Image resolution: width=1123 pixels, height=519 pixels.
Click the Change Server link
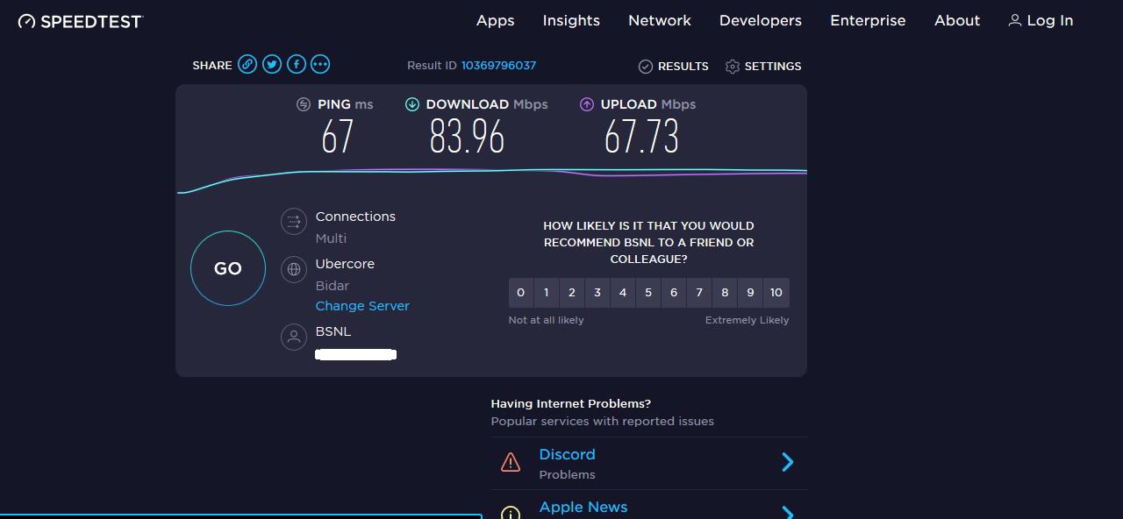coord(362,306)
